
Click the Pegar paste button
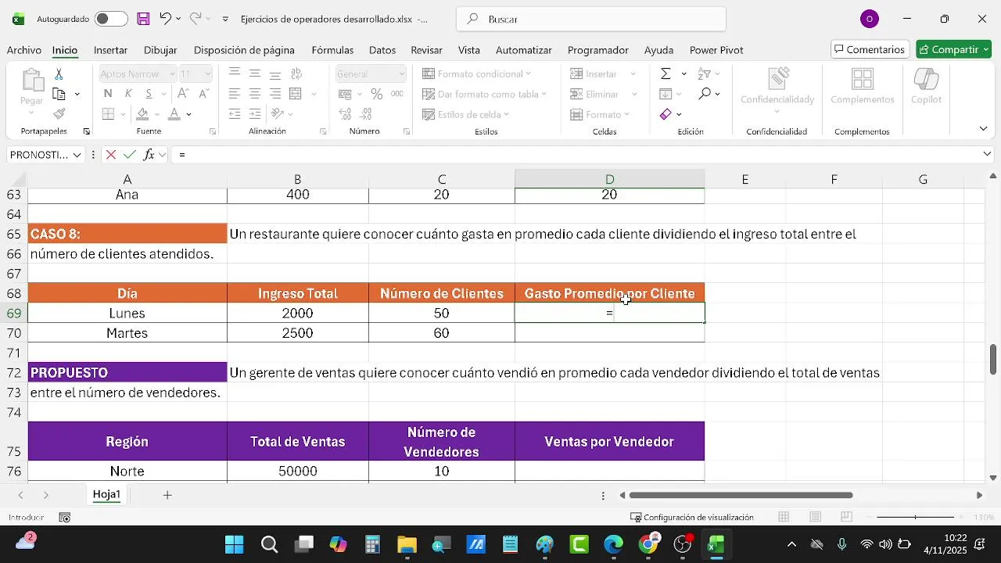click(x=32, y=88)
